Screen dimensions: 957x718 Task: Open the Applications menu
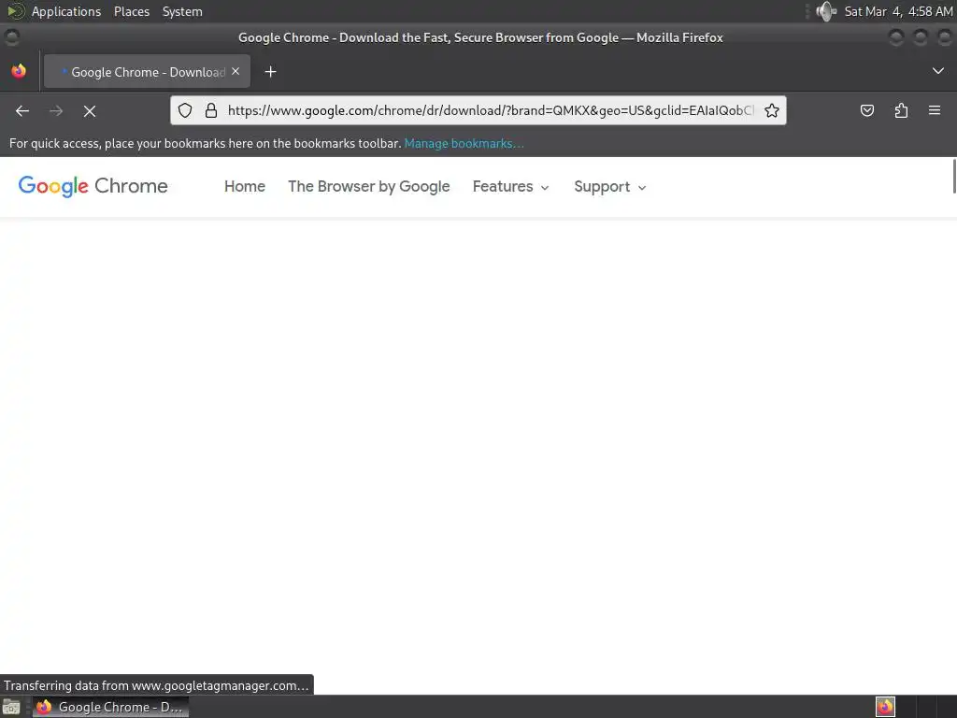click(x=66, y=11)
